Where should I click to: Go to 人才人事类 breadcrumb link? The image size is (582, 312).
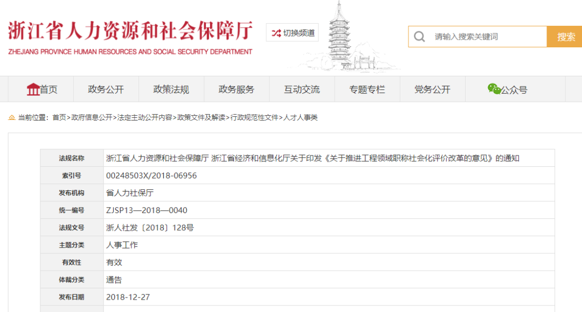(300, 117)
